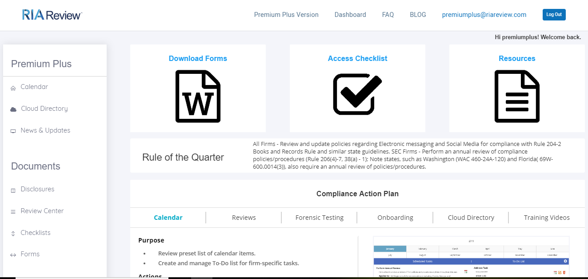This screenshot has height=279, width=588.
Task: Select the Onboarding tab
Action: [x=395, y=218]
